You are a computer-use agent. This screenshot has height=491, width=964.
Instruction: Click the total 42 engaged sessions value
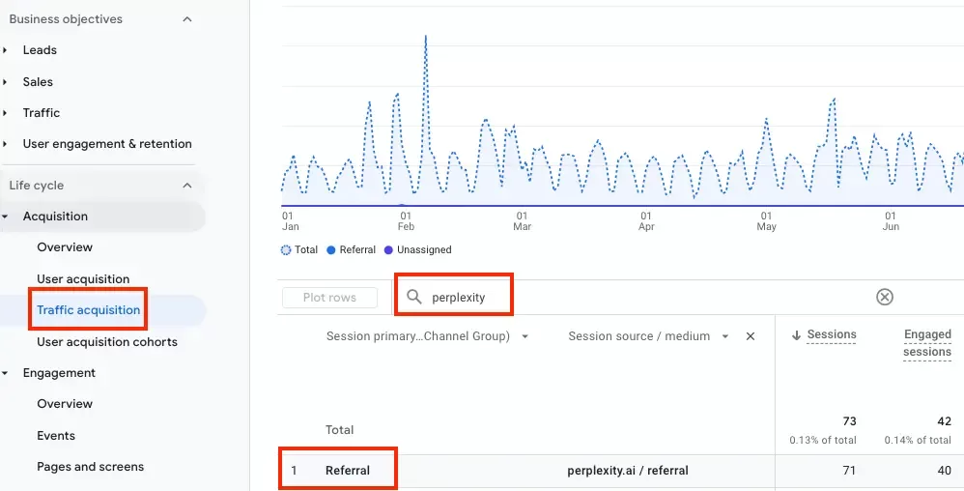click(x=945, y=421)
